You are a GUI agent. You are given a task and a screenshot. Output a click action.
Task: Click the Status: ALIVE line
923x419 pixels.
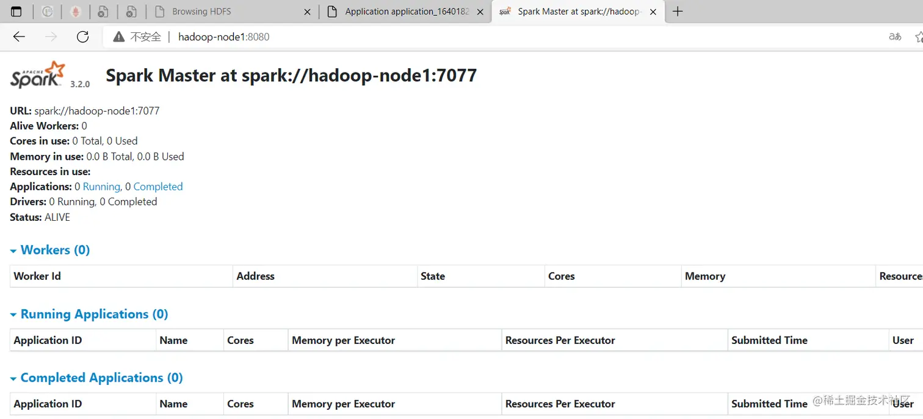click(x=40, y=218)
